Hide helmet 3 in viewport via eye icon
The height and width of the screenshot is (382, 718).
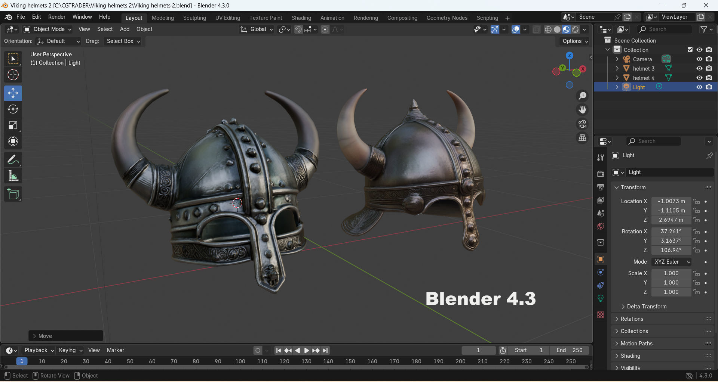click(699, 68)
